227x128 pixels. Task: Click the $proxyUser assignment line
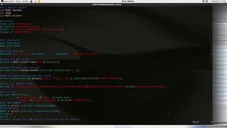20,27
